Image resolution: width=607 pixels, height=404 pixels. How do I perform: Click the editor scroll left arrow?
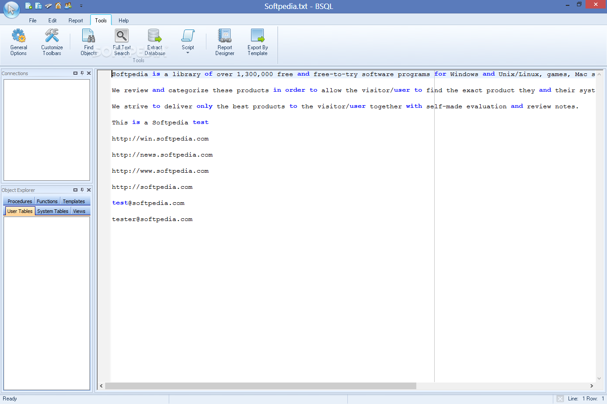(x=101, y=386)
